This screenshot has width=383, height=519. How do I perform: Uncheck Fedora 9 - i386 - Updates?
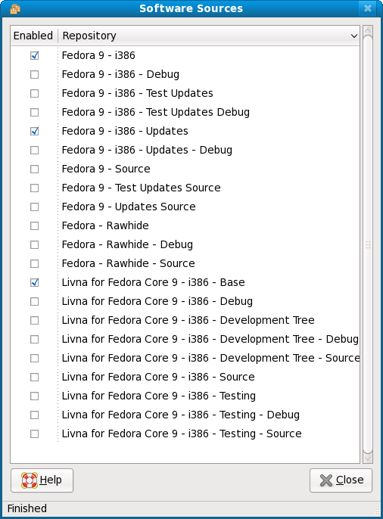coord(34,131)
